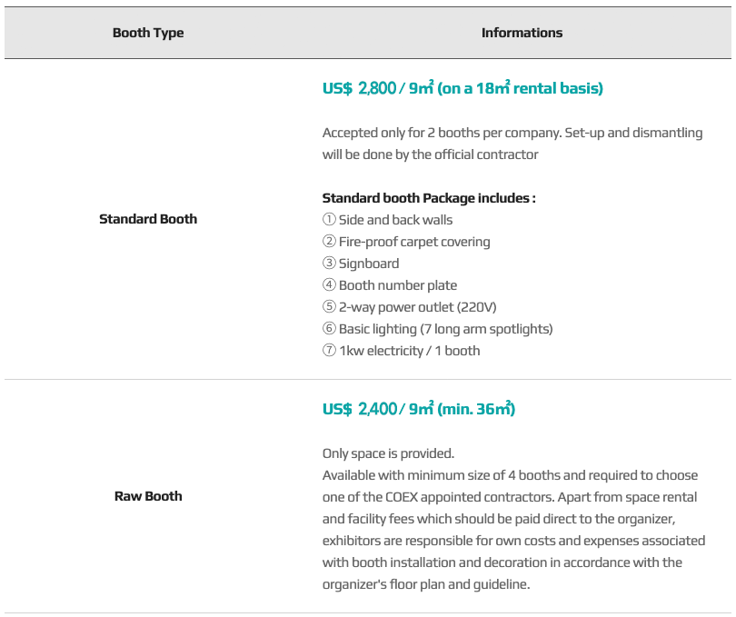
Task: Click the "Only space is provided." sentence
Action: (x=388, y=453)
